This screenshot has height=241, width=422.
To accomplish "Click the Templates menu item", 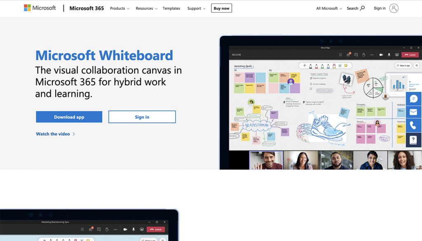I will [x=171, y=8].
